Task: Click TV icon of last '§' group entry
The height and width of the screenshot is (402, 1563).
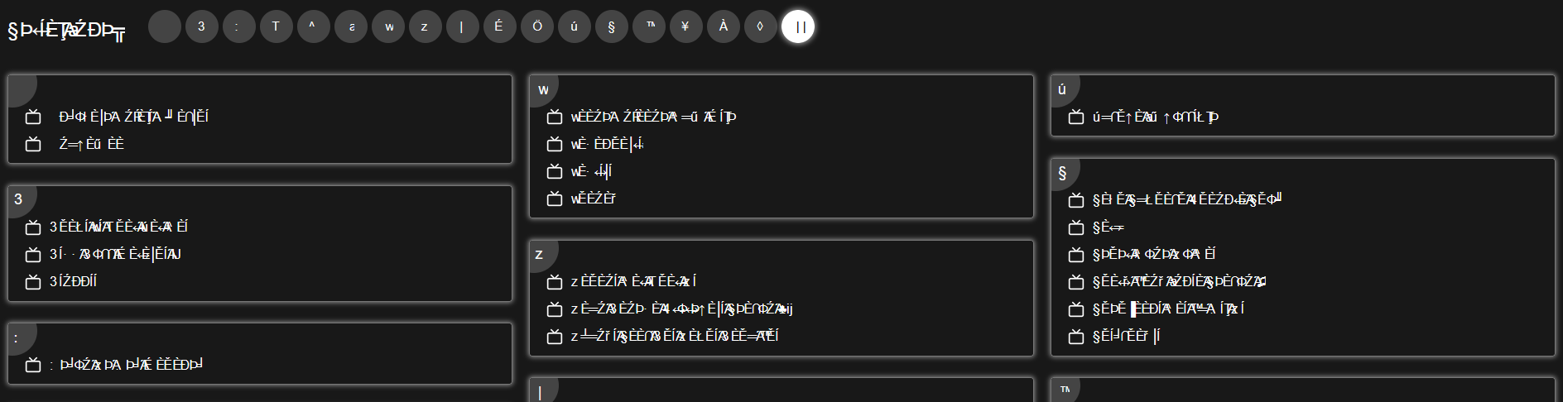Action: (x=1076, y=337)
